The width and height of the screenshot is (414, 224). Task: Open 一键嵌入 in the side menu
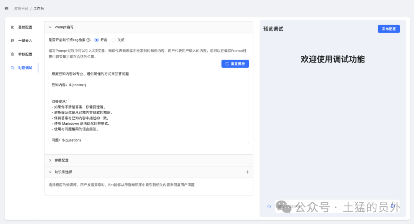[25, 41]
